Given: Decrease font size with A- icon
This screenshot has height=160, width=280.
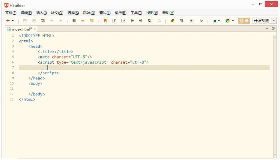Looking at the screenshot, I should click(201, 21).
